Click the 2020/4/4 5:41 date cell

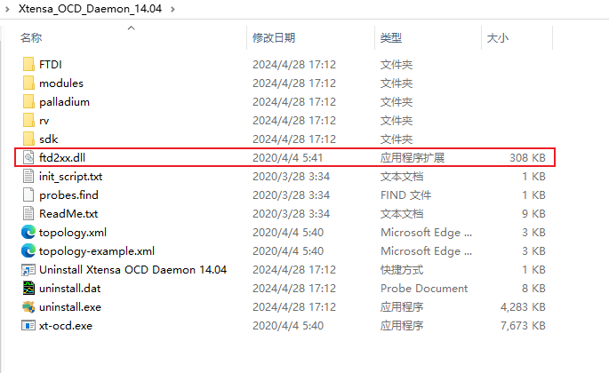pyautogui.click(x=287, y=157)
